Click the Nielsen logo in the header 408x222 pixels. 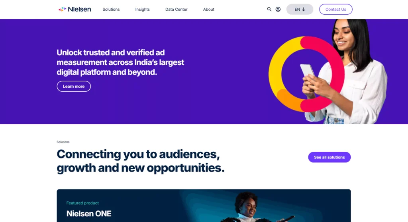click(x=75, y=9)
